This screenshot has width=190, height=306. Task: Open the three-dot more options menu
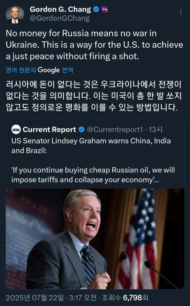pos(181,13)
